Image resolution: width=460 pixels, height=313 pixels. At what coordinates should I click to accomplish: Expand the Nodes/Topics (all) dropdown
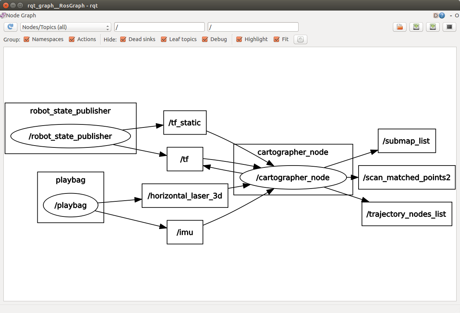tap(66, 27)
